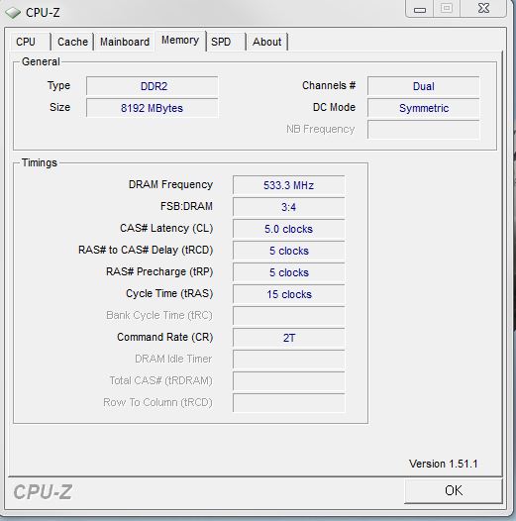Screen dimensions: 516x521
Task: Click the FSB:DRAM ratio 3:4
Action: [288, 207]
